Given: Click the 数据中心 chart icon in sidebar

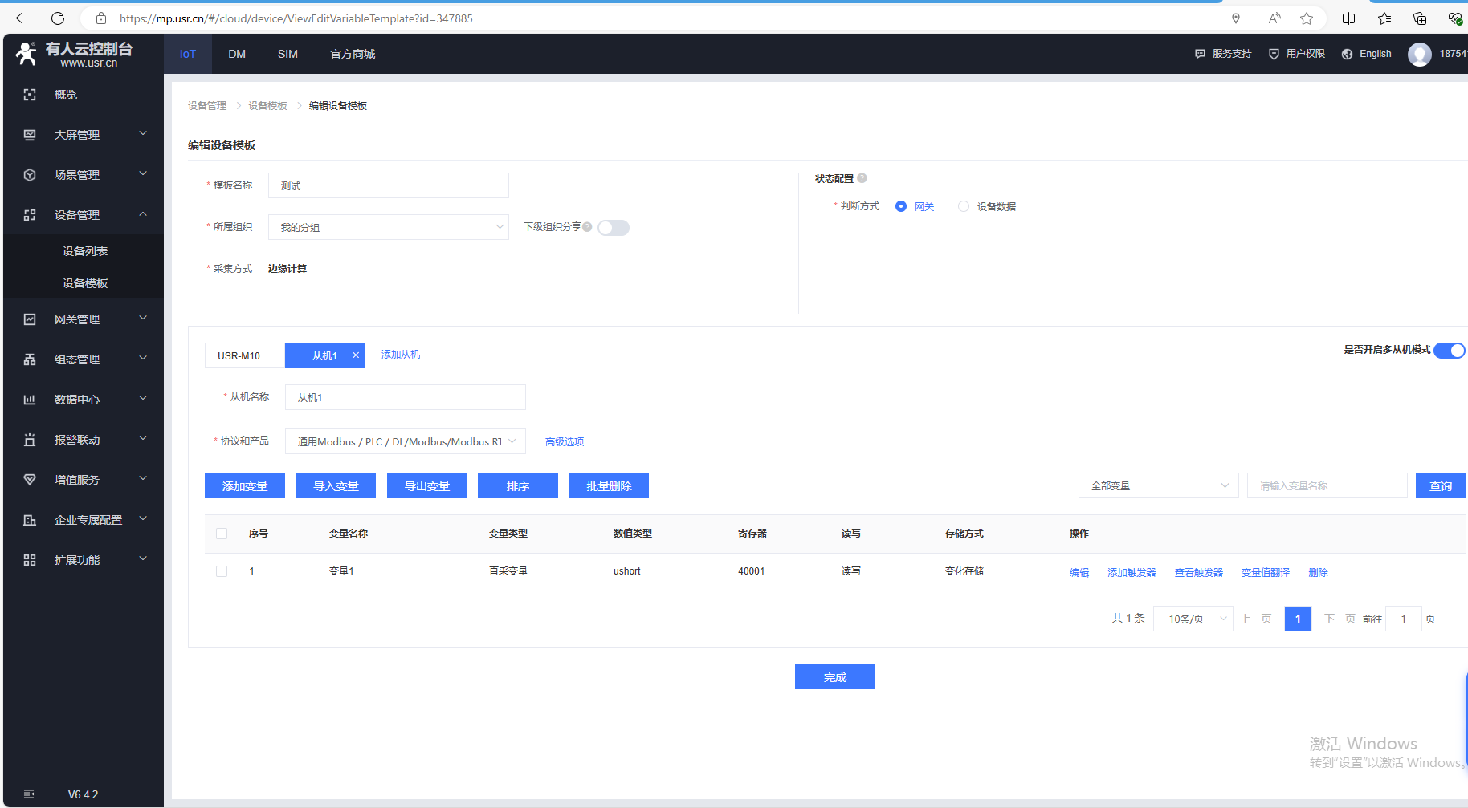Looking at the screenshot, I should click(30, 400).
